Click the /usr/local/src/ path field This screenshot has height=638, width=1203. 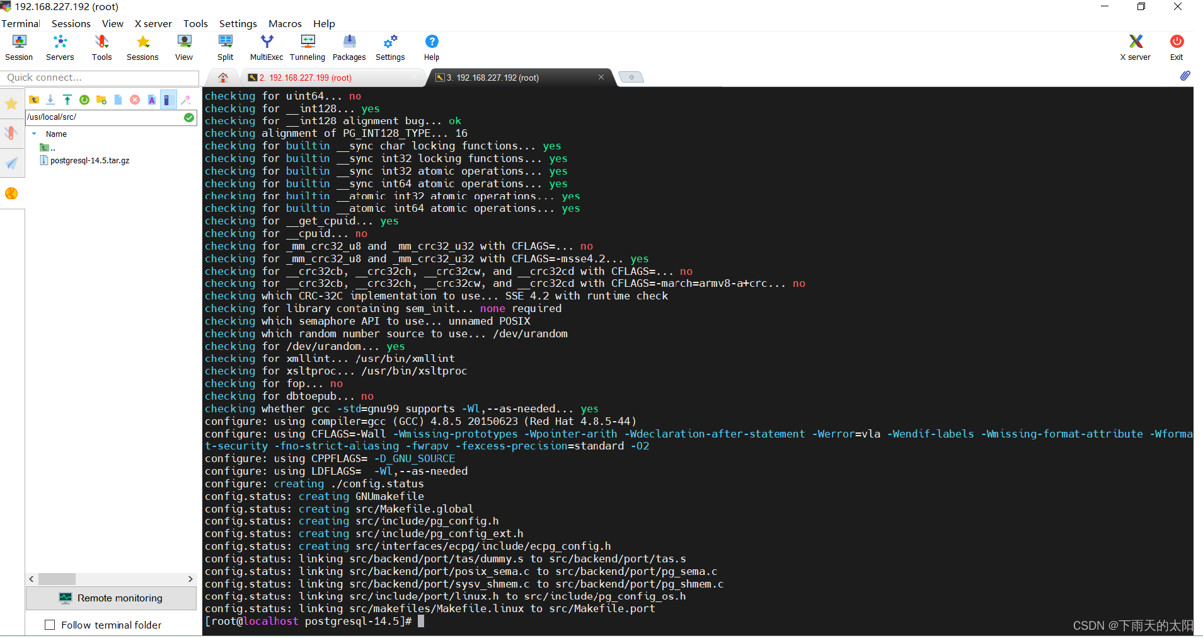(104, 117)
